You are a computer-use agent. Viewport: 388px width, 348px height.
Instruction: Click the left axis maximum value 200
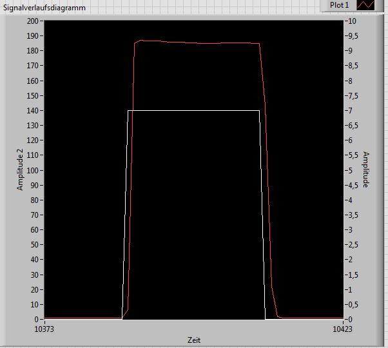click(x=33, y=21)
